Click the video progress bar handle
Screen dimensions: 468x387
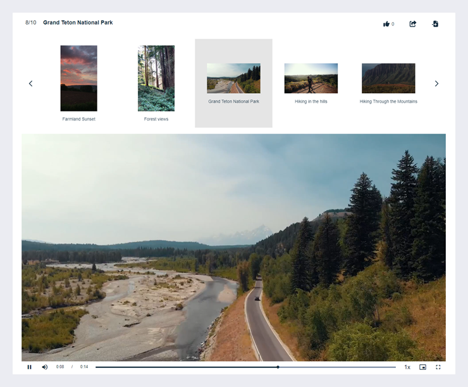click(x=278, y=367)
